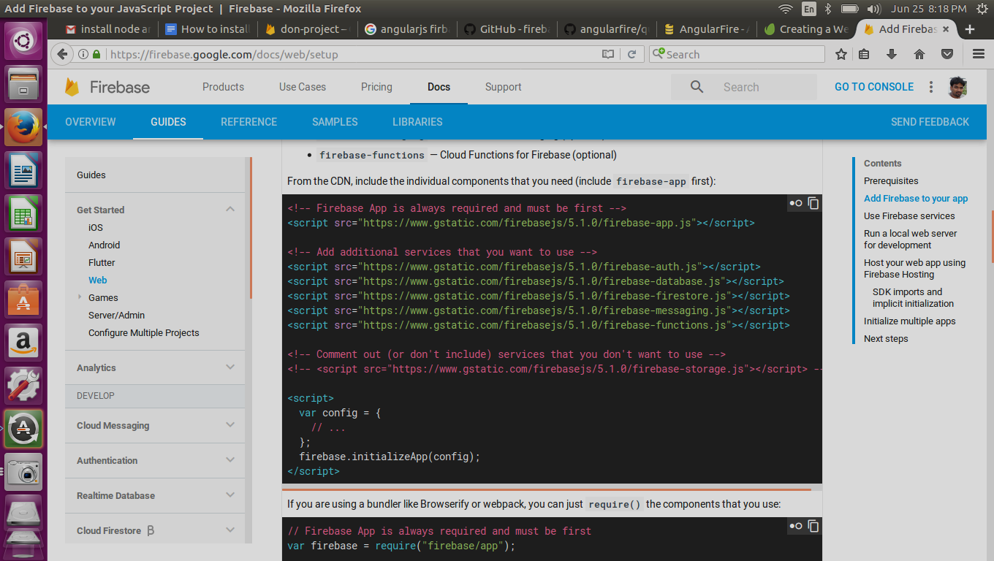Open the user account avatar
Image resolution: width=994 pixels, height=561 pixels.
pyautogui.click(x=957, y=87)
